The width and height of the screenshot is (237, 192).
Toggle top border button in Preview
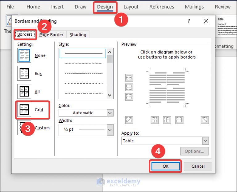(x=129, y=78)
